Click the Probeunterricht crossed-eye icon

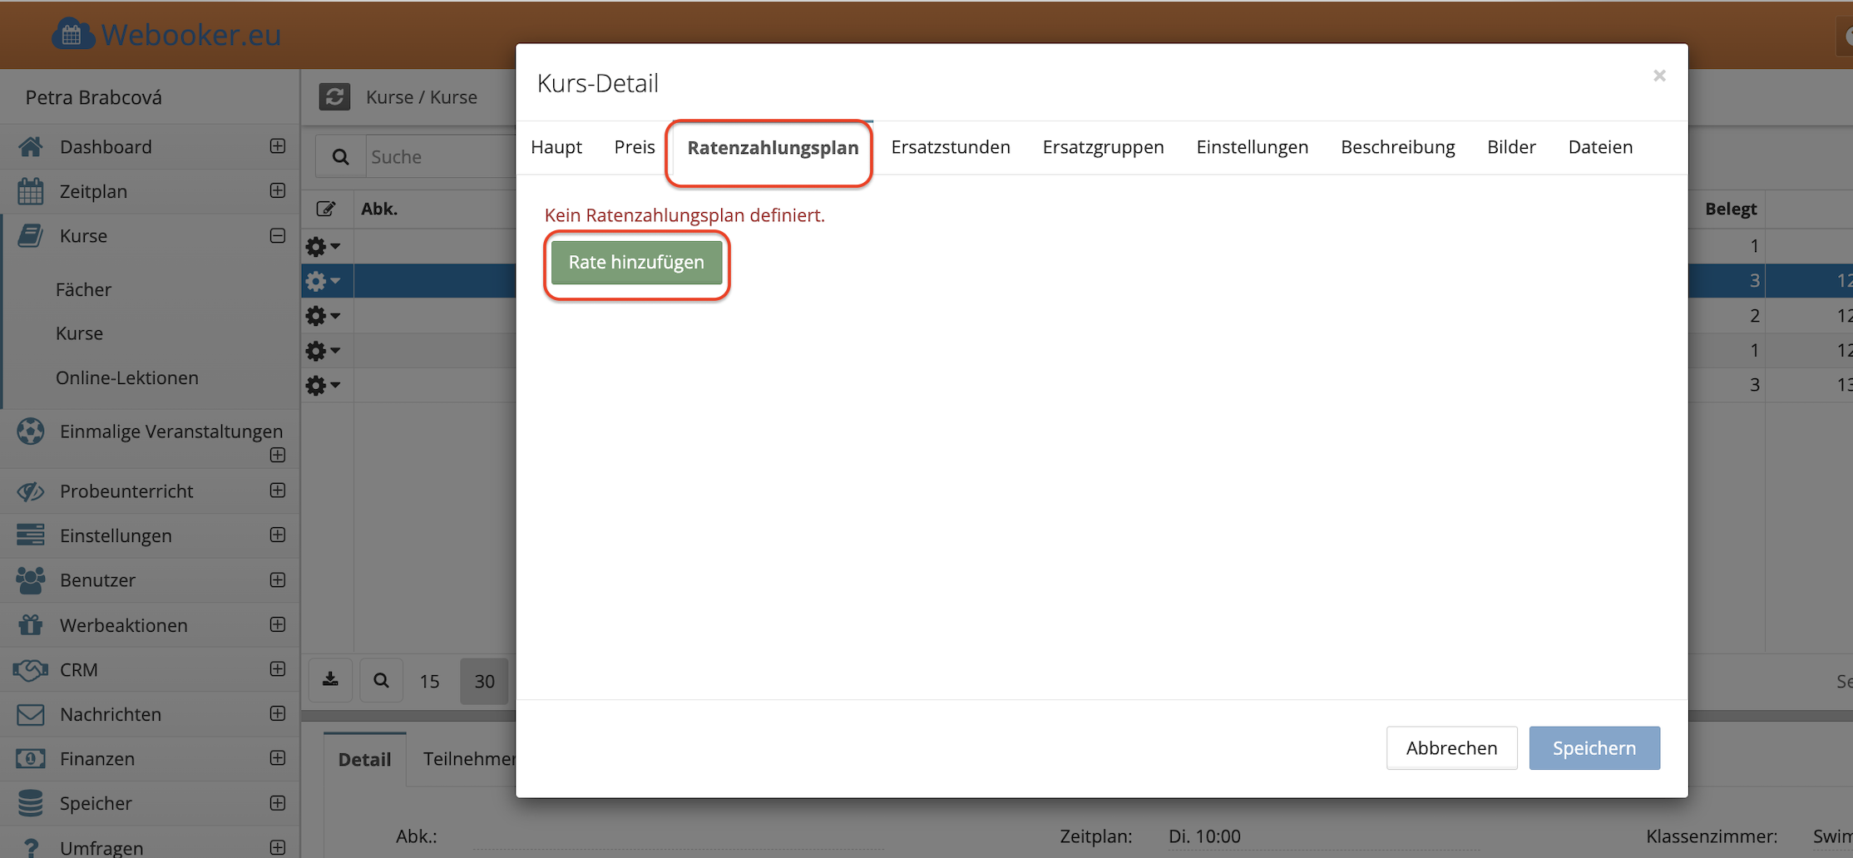[31, 491]
